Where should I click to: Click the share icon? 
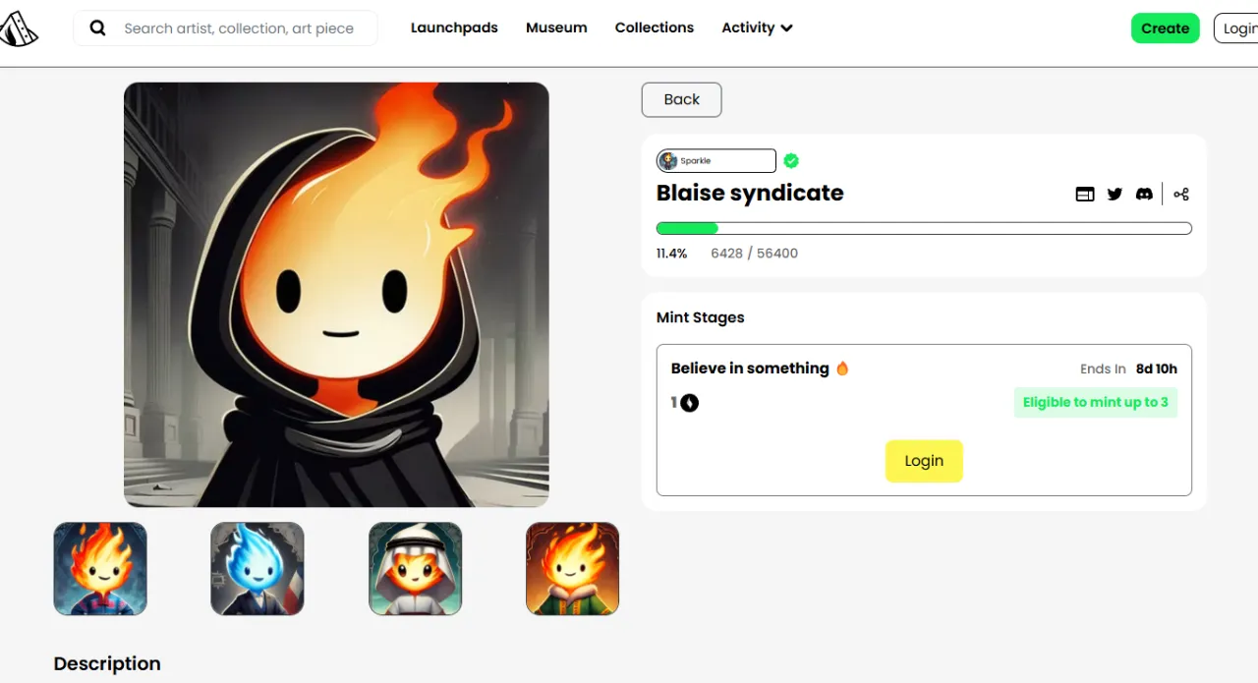tap(1181, 195)
